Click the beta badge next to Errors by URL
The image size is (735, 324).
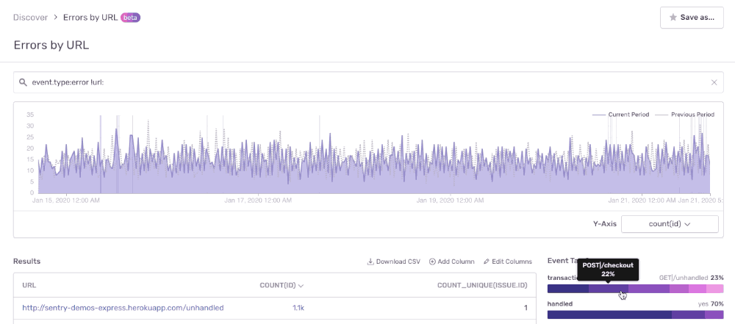coord(129,17)
